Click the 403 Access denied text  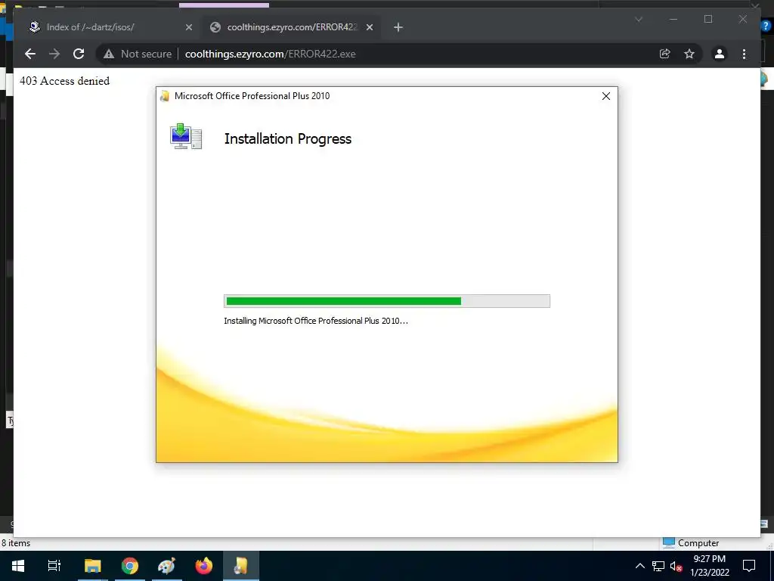pyautogui.click(x=65, y=80)
